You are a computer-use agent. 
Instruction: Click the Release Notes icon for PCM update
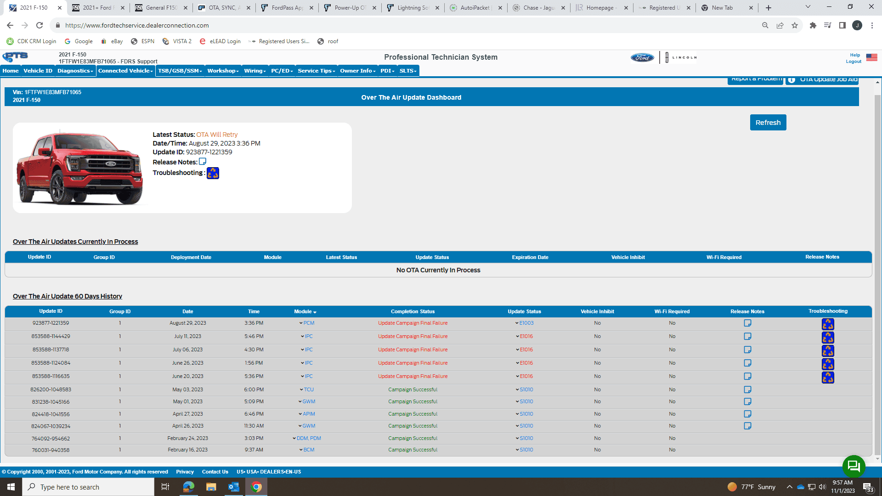coord(747,323)
